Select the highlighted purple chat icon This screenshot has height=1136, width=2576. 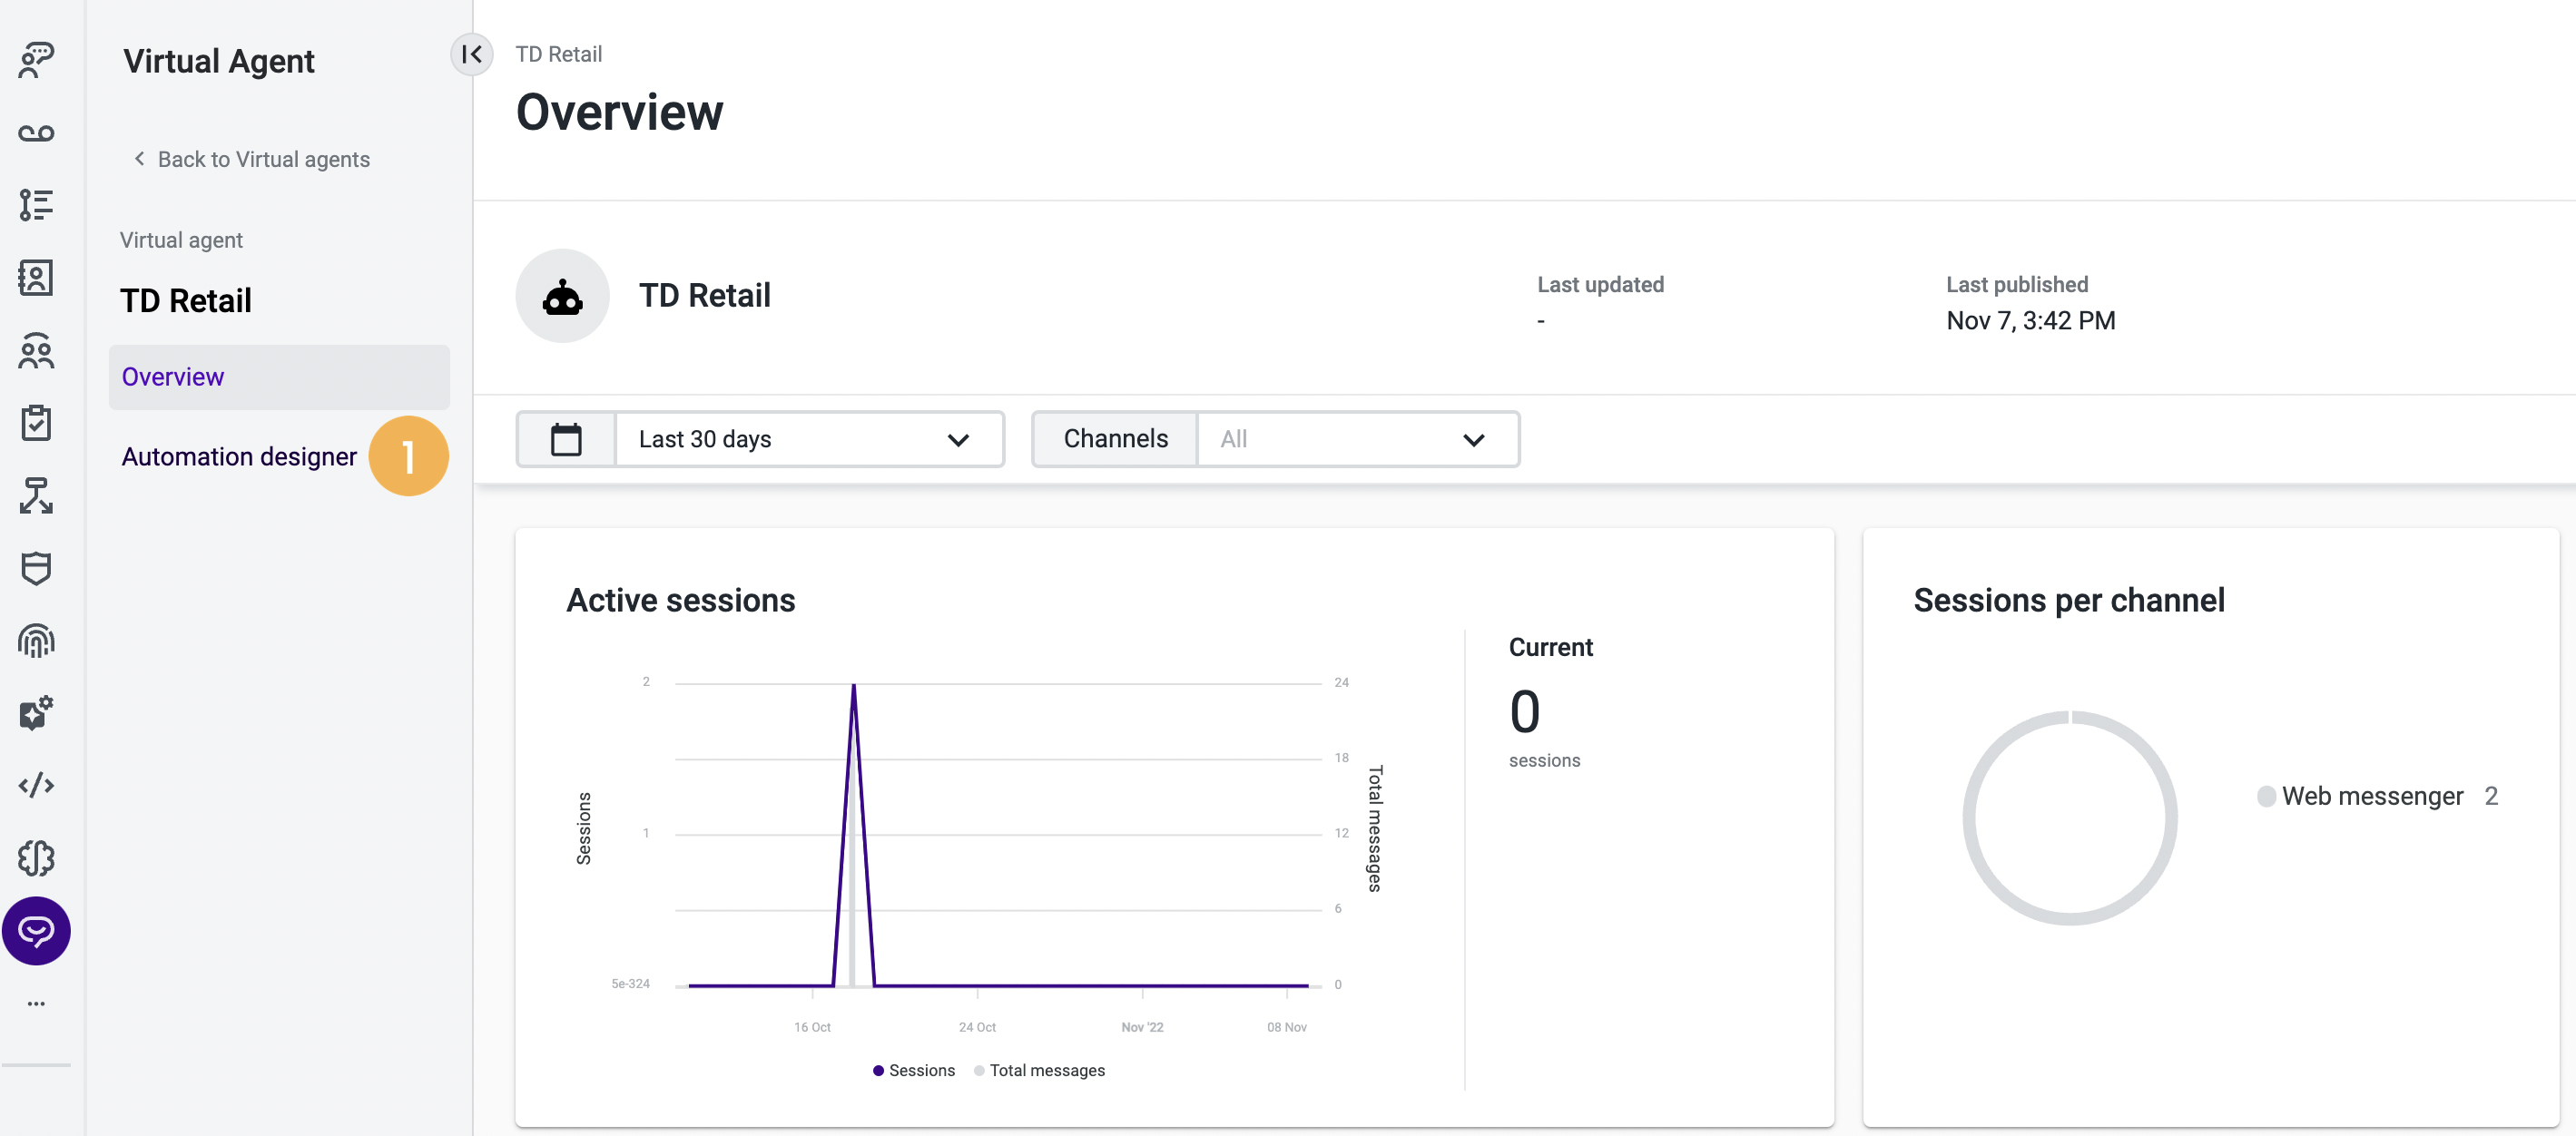[36, 931]
